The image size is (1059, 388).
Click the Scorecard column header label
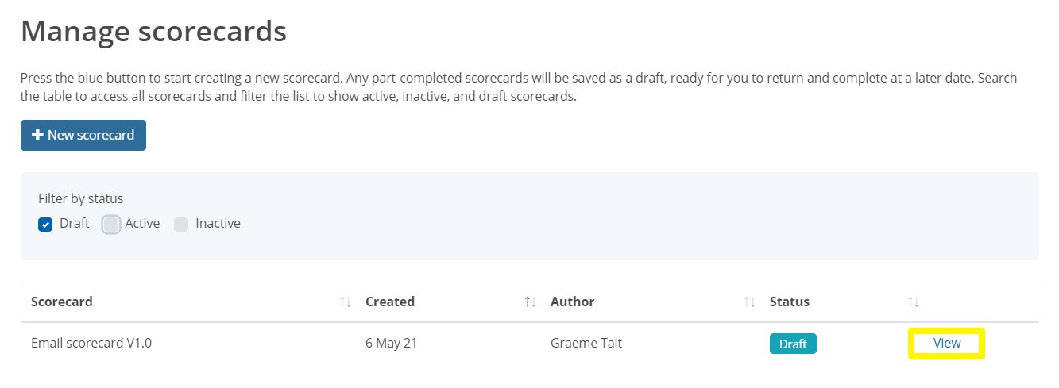click(x=62, y=302)
